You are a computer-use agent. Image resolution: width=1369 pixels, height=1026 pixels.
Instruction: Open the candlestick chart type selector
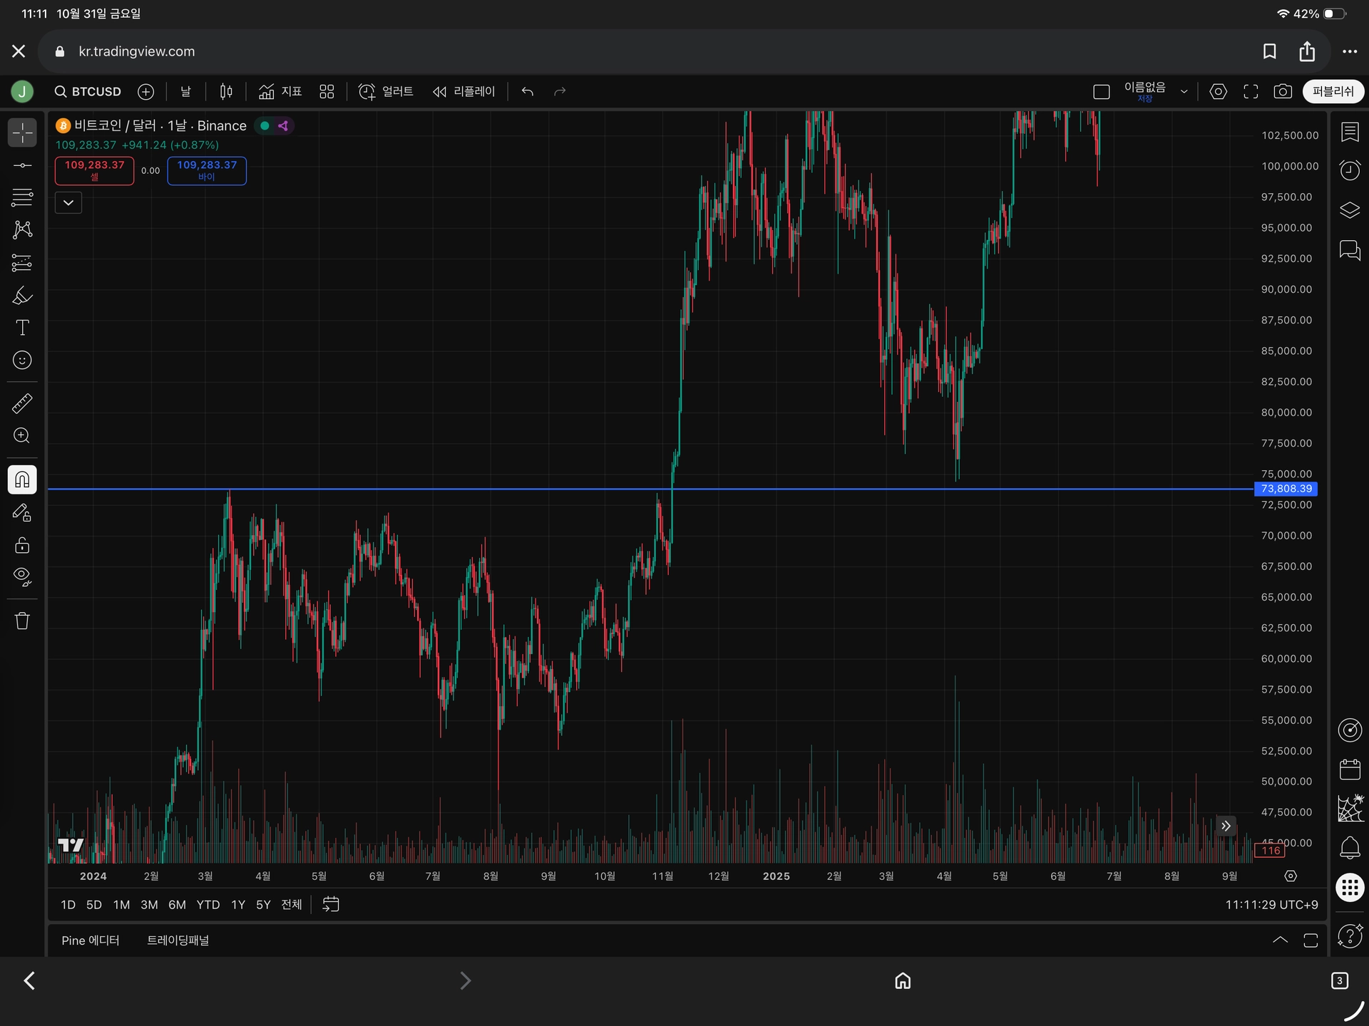226,91
